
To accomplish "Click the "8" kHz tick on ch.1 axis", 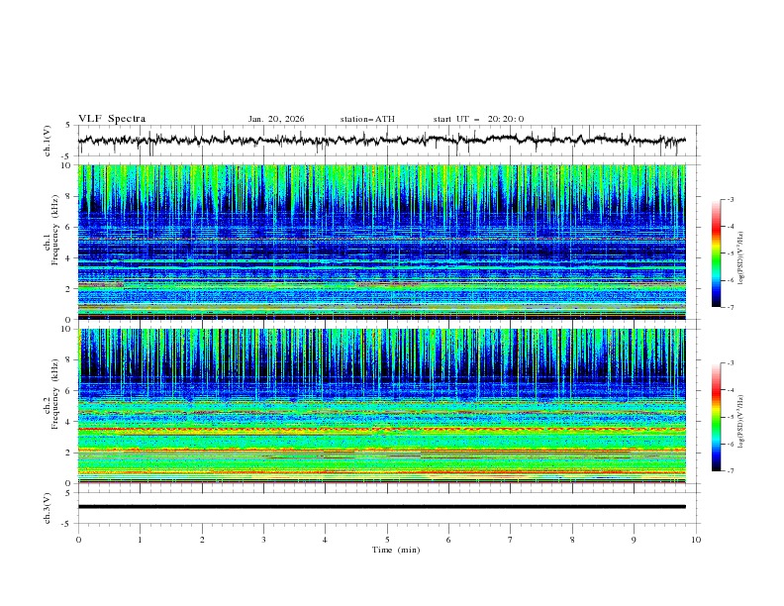I will click(x=70, y=196).
